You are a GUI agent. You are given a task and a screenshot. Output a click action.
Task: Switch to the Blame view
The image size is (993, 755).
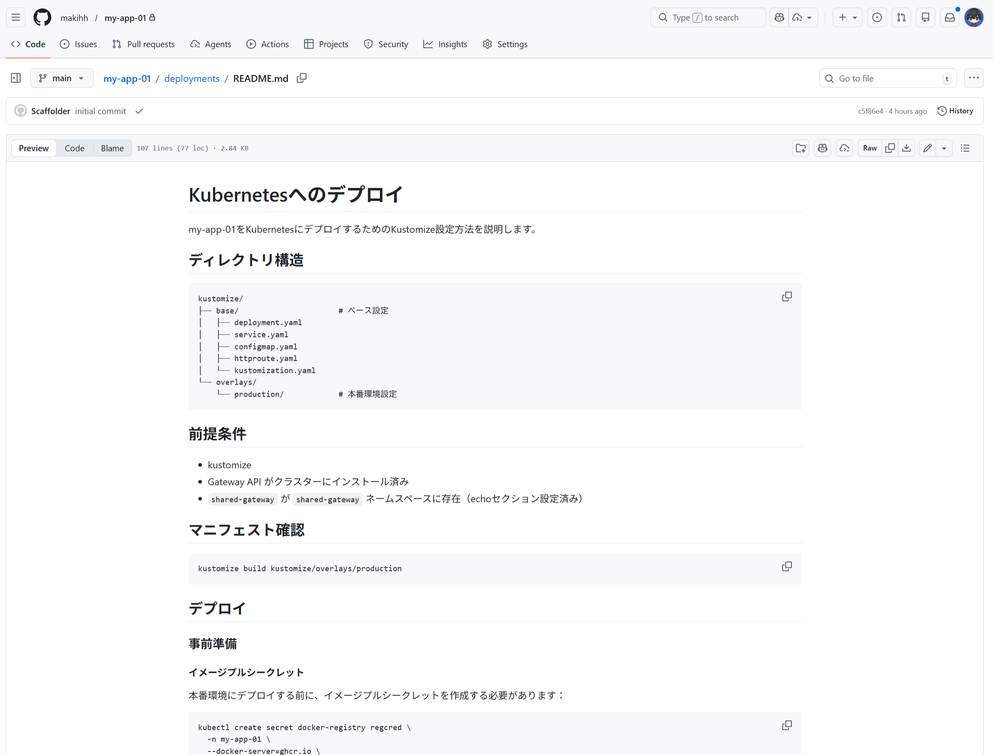(x=112, y=148)
